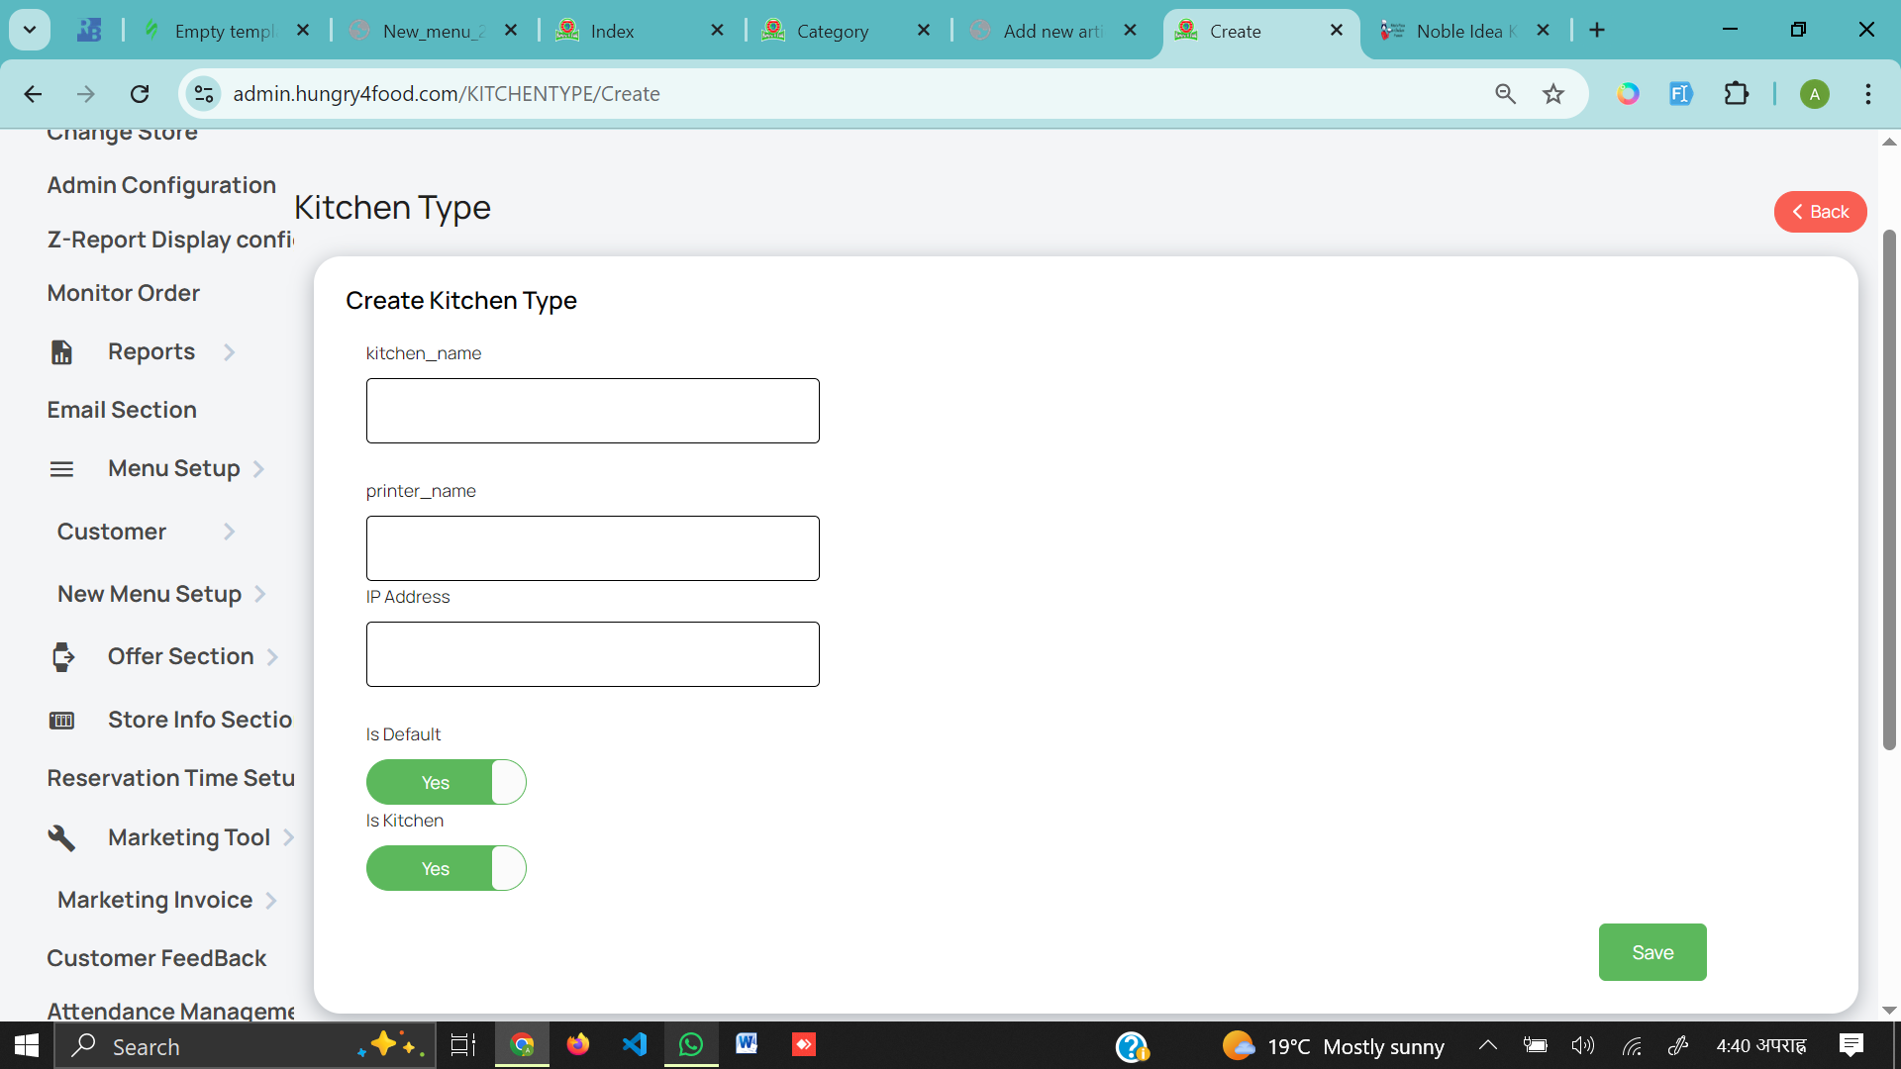Image resolution: width=1901 pixels, height=1069 pixels.
Task: Click the page vertical scrollbar thumb
Action: (1889, 490)
